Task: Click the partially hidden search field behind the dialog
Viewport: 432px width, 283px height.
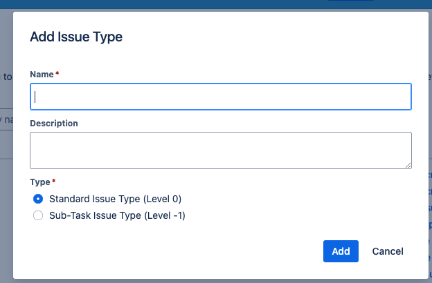Action: pos(6,119)
